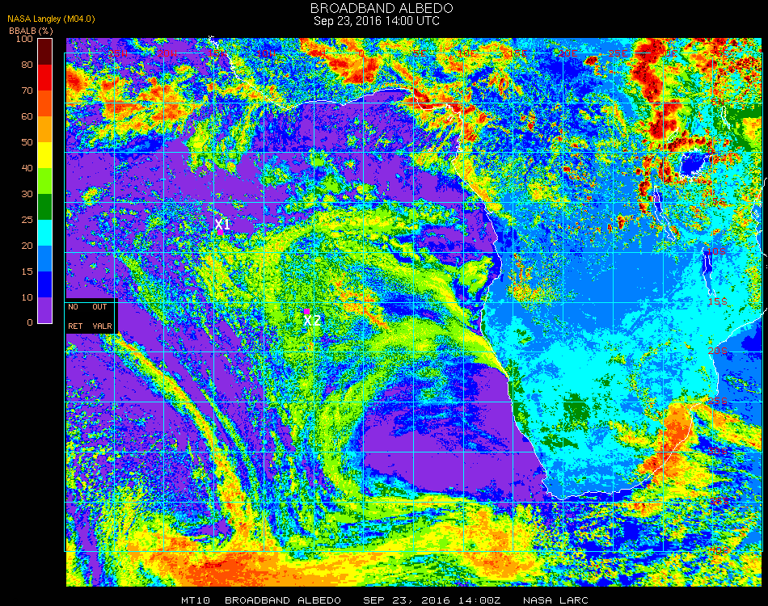This screenshot has width=768, height=606.
Task: Click the dark red 80–100 swatch
Action: [x=45, y=52]
